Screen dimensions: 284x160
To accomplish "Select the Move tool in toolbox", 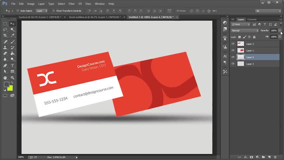I will pos(12,24).
